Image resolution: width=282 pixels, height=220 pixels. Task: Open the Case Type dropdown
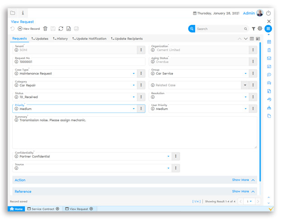[x=134, y=73]
